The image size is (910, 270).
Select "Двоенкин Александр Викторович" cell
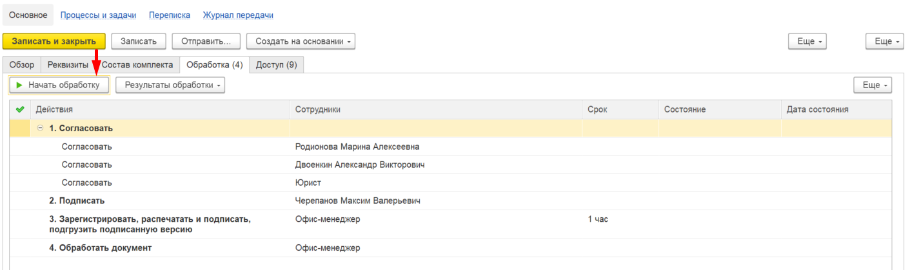[435, 165]
